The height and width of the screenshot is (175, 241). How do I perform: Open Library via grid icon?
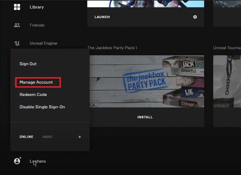(17, 7)
